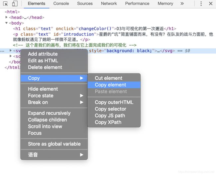Choose Copy XPath from submenu
This screenshot has height=175, width=216.
(x=108, y=122)
